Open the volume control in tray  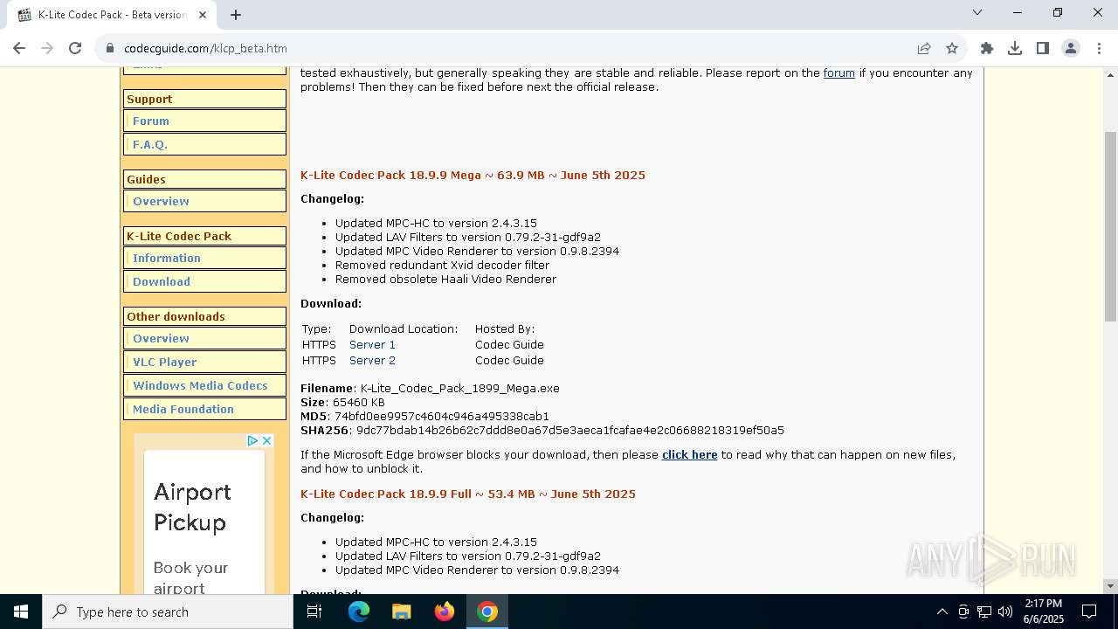1005,612
